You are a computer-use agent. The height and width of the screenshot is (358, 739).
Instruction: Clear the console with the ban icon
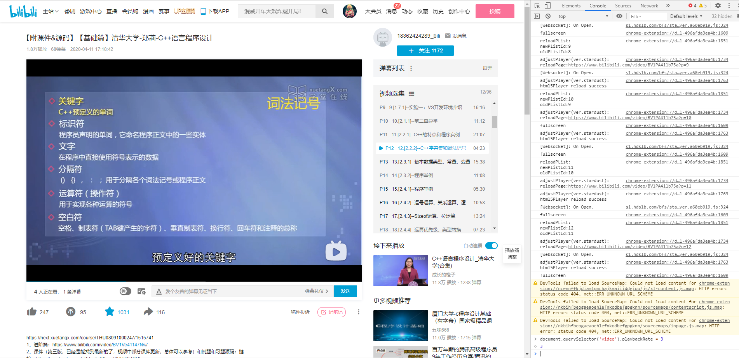point(548,16)
